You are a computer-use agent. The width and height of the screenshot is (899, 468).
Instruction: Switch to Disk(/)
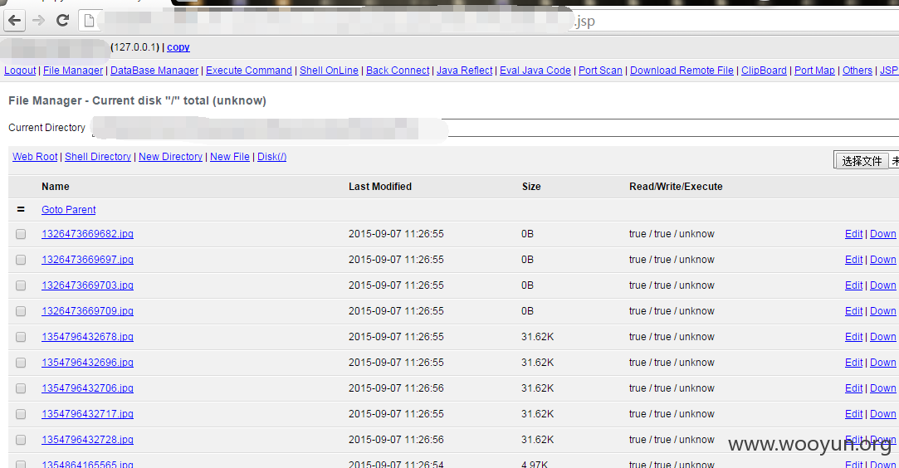271,156
